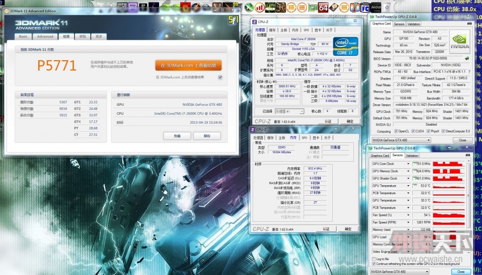Viewport: 482px width, 275px height.
Task: Launch the Aliens vs Predator game icon
Action: pos(271,8)
